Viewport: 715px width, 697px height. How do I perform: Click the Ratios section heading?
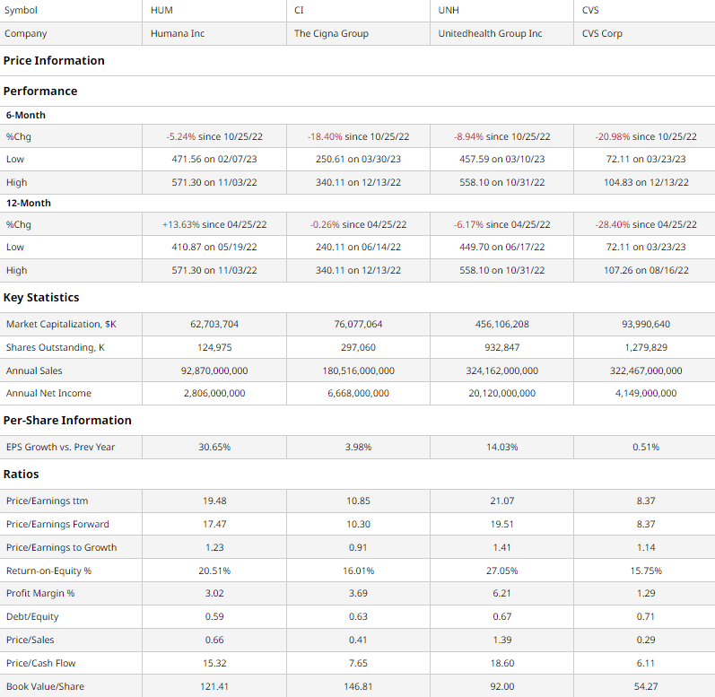point(21,475)
